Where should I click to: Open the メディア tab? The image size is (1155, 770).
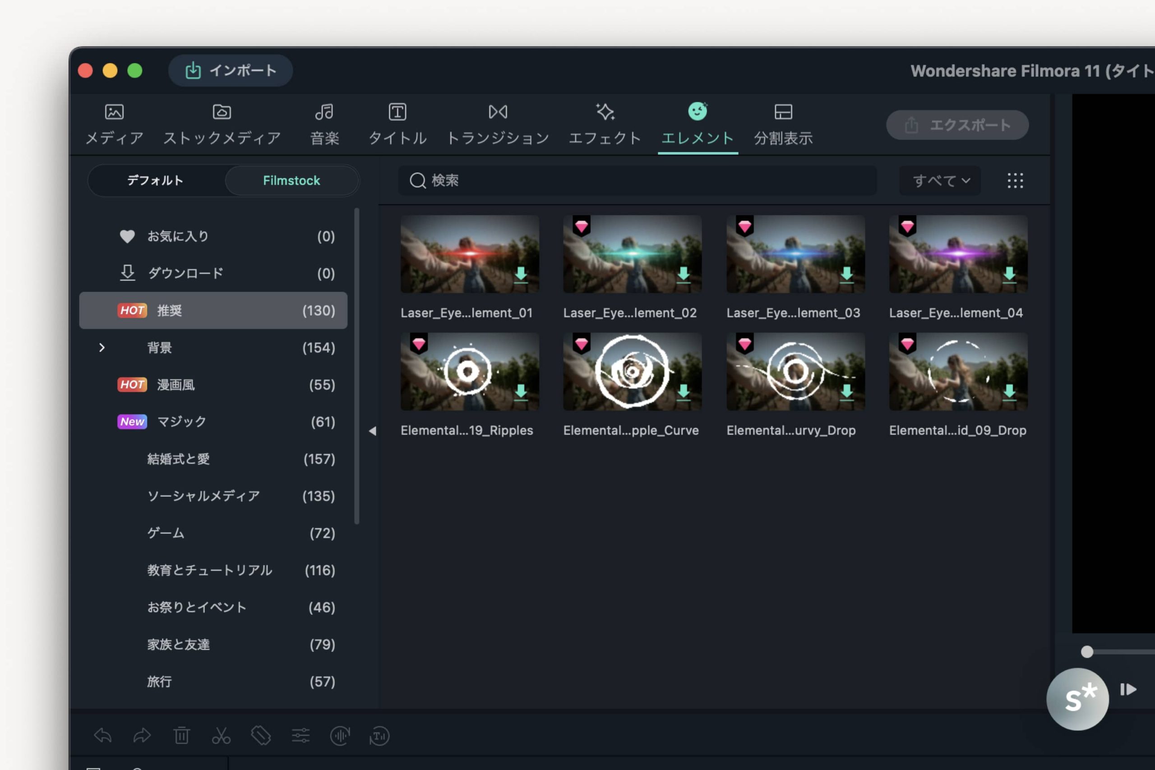pos(114,125)
